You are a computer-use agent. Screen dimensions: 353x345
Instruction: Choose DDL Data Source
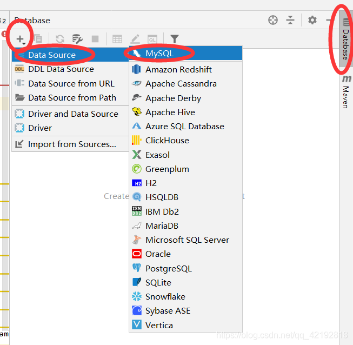70,69
